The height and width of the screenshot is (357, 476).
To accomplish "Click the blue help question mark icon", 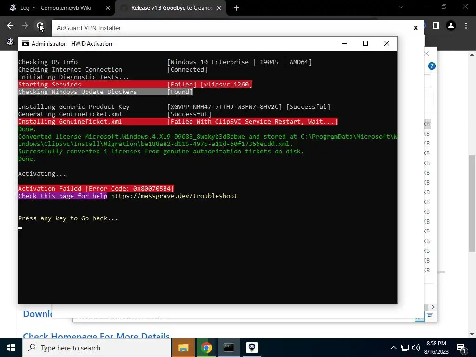I will click(x=432, y=66).
